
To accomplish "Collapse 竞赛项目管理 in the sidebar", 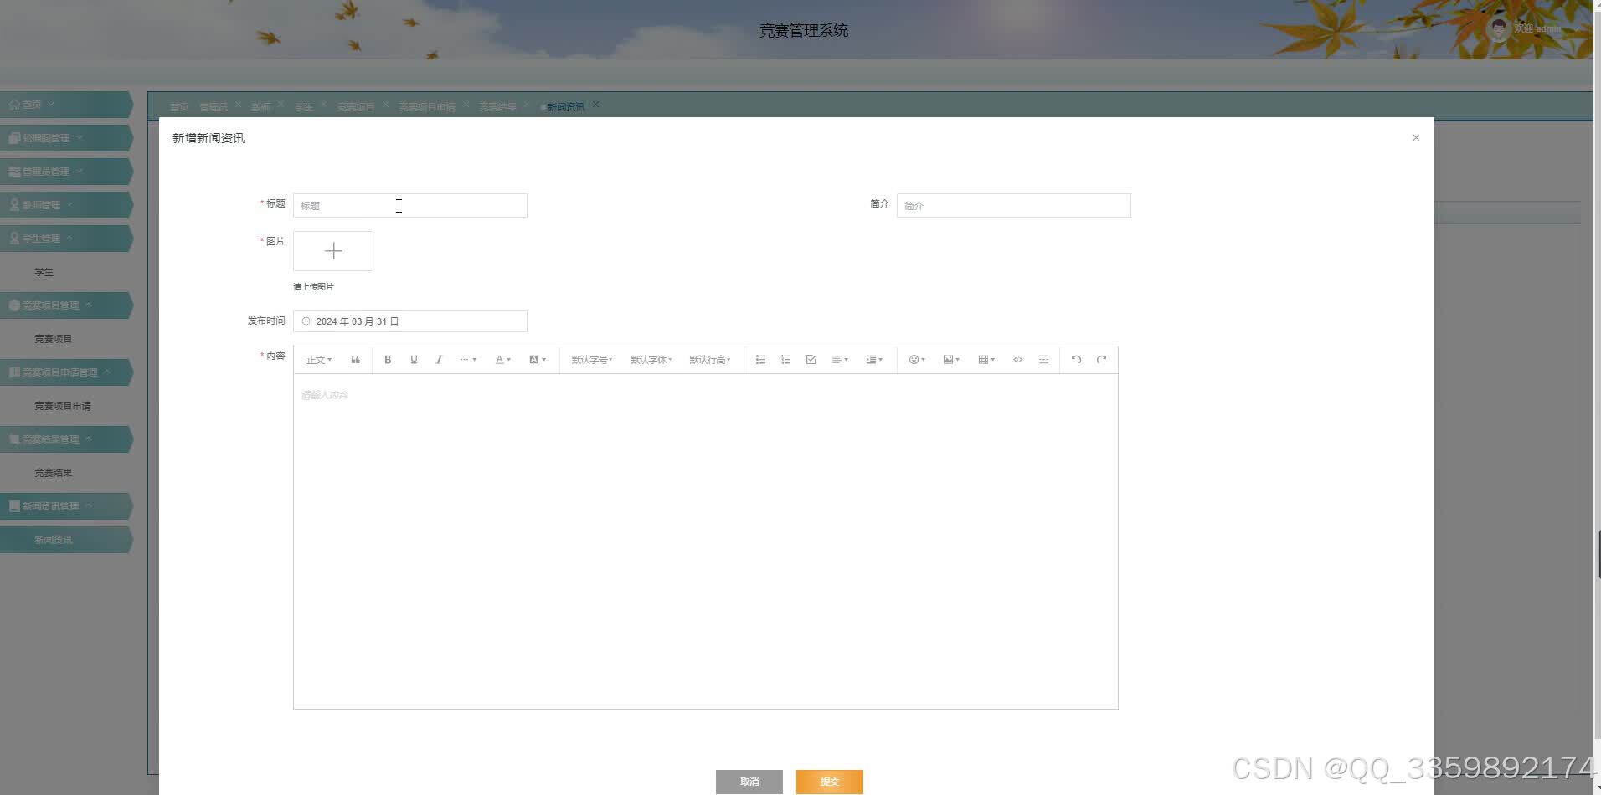I will coord(65,305).
